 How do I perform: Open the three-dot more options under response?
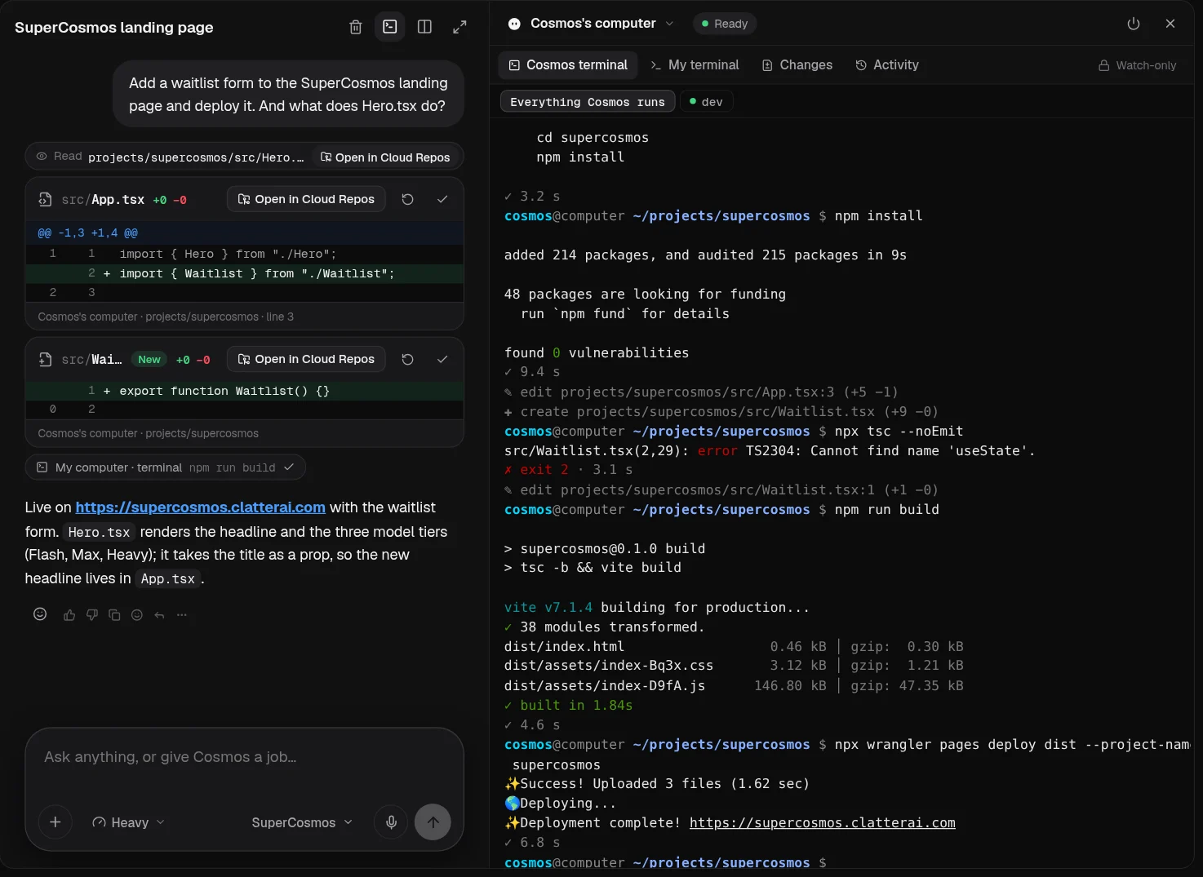pos(182,615)
